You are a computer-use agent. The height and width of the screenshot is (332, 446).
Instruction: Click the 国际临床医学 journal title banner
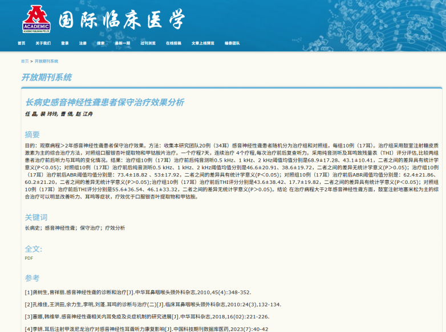(x=121, y=20)
